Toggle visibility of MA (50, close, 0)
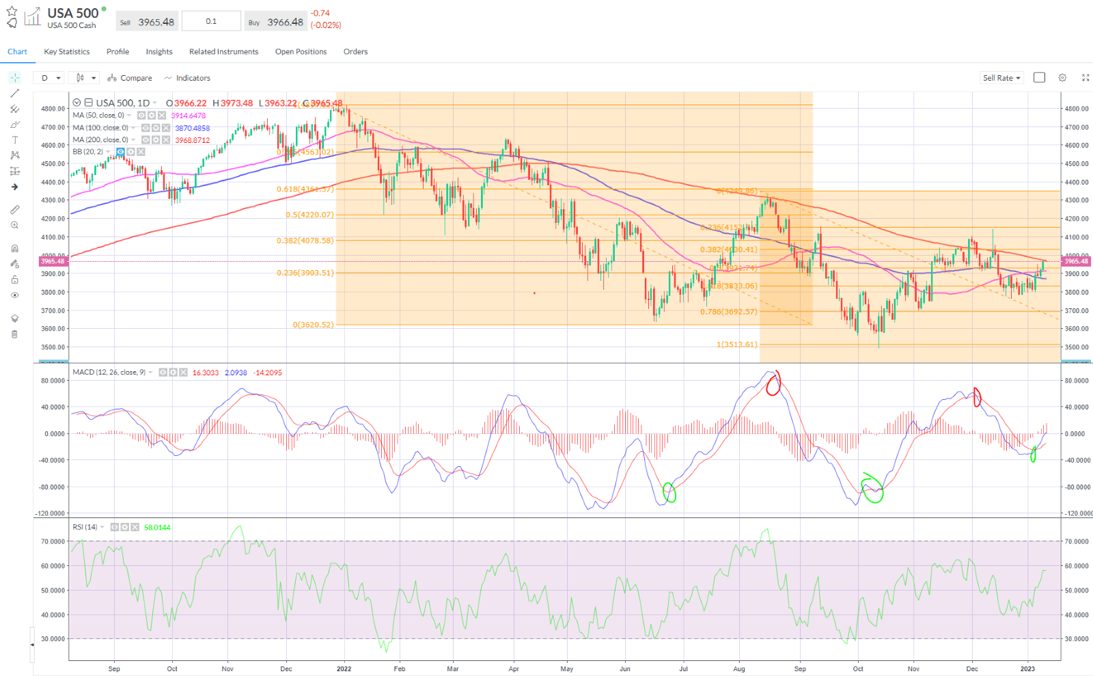This screenshot has height=676, width=1093. (141, 116)
